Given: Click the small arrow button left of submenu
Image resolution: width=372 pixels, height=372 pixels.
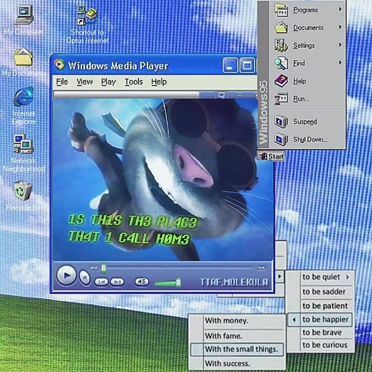Looking at the screenshot, I should 280,276.
